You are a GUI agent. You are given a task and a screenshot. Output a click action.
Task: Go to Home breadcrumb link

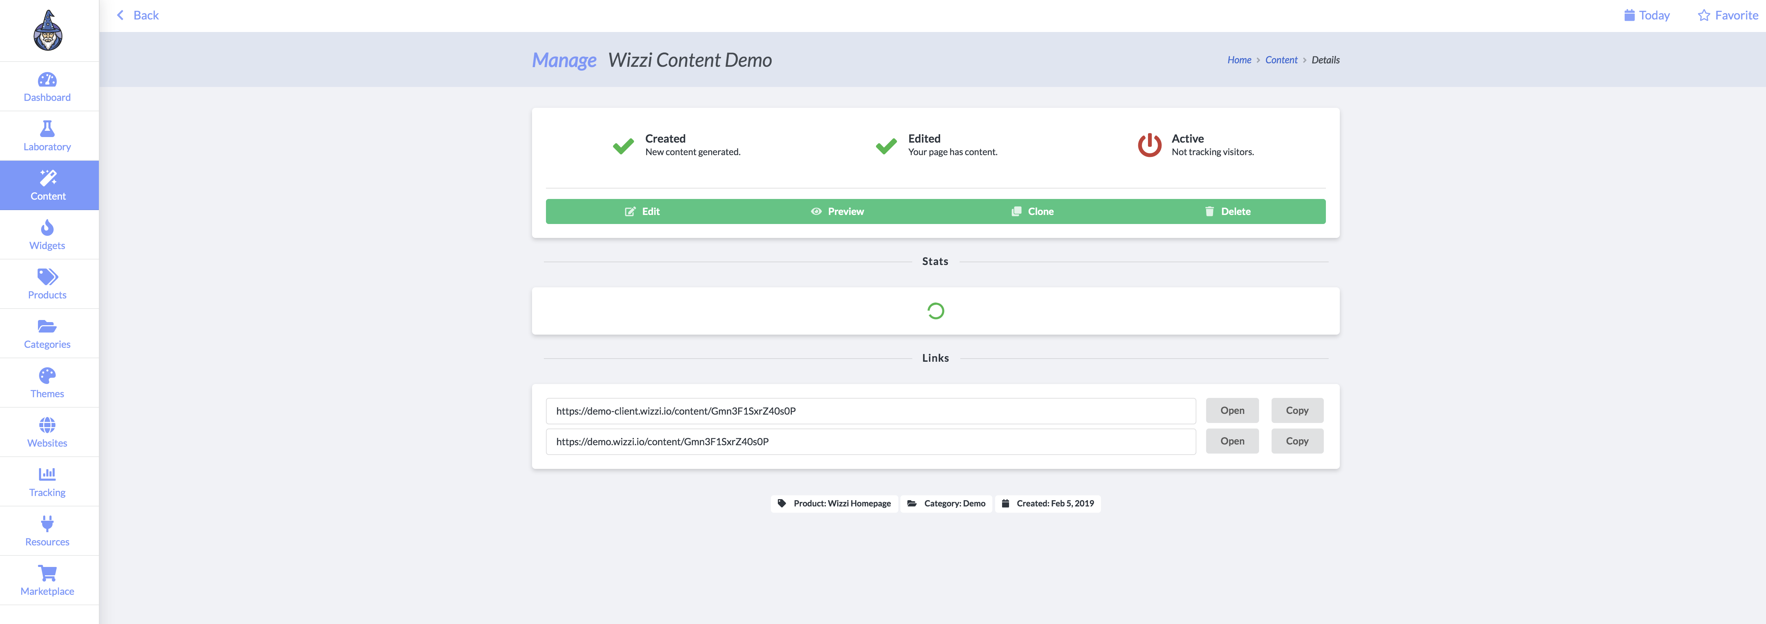pos(1240,60)
